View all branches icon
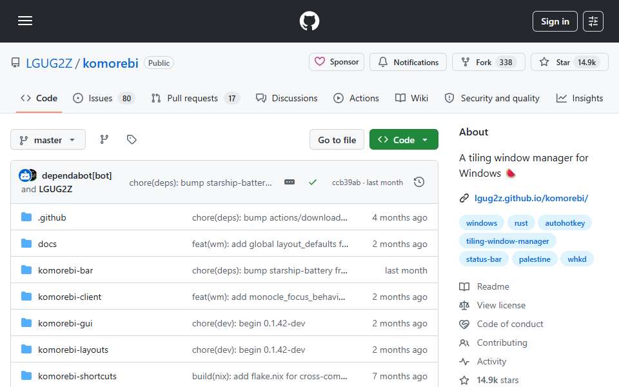 (x=104, y=139)
